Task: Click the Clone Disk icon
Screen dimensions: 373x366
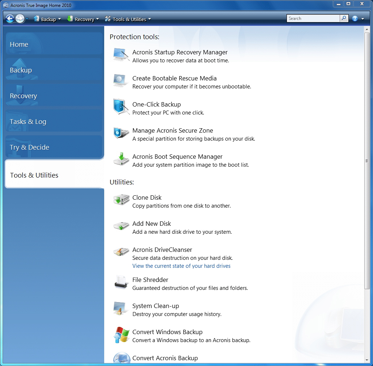Action: [121, 200]
